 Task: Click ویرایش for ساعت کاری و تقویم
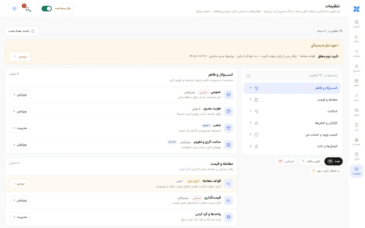coord(20,145)
